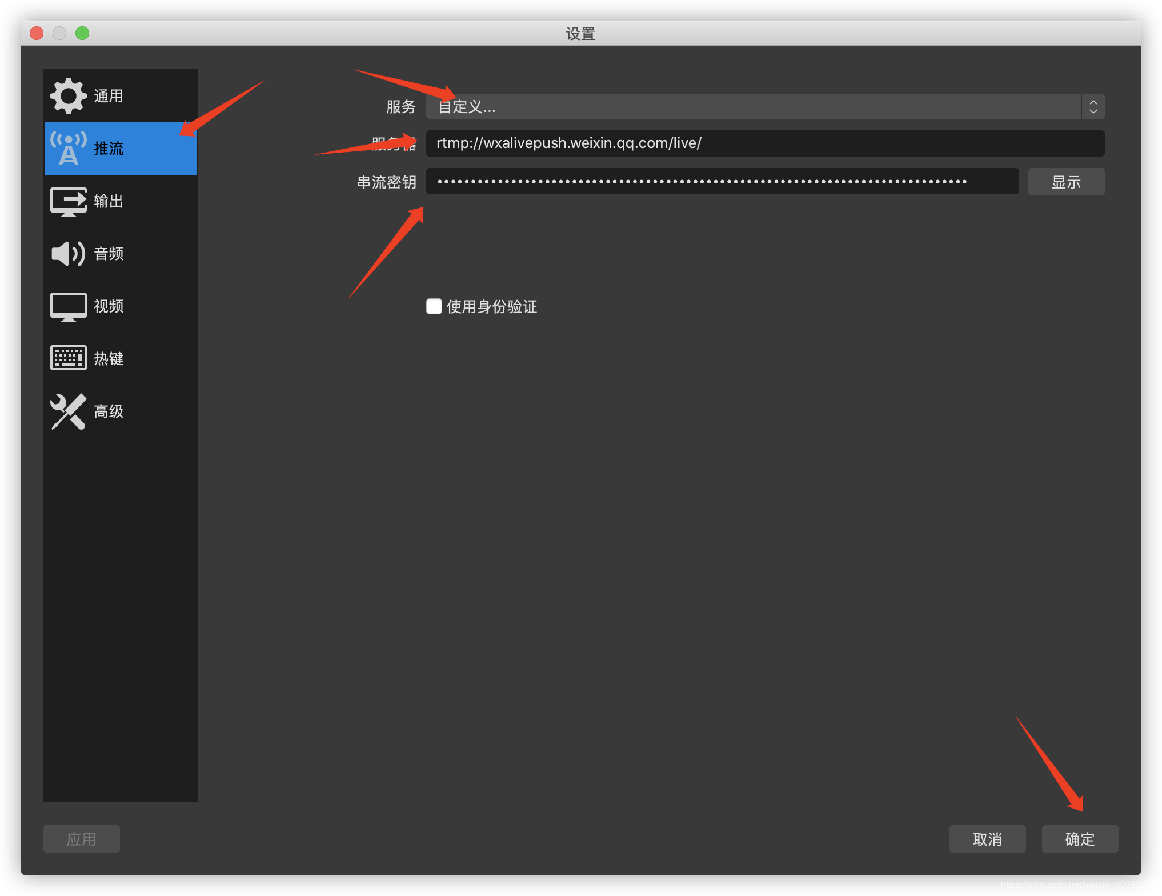Open the Output monitor-arrow icon

(x=68, y=201)
